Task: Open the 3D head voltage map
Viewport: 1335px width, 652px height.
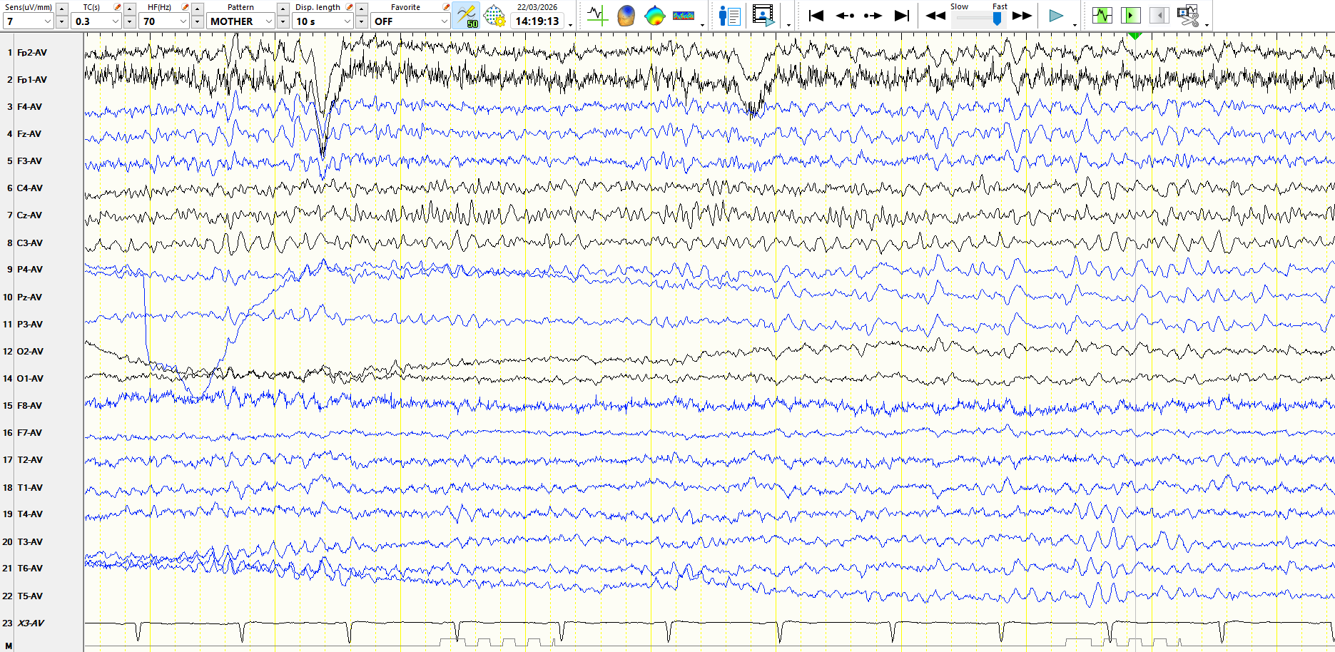Action: click(x=626, y=16)
